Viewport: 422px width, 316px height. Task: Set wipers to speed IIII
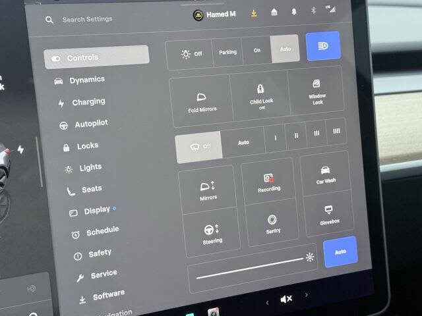(x=336, y=131)
